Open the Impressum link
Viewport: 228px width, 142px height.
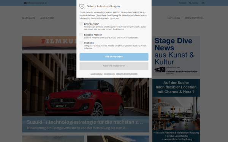(x=109, y=73)
